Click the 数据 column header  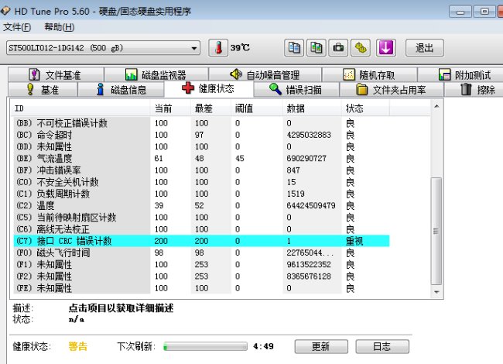click(x=312, y=108)
